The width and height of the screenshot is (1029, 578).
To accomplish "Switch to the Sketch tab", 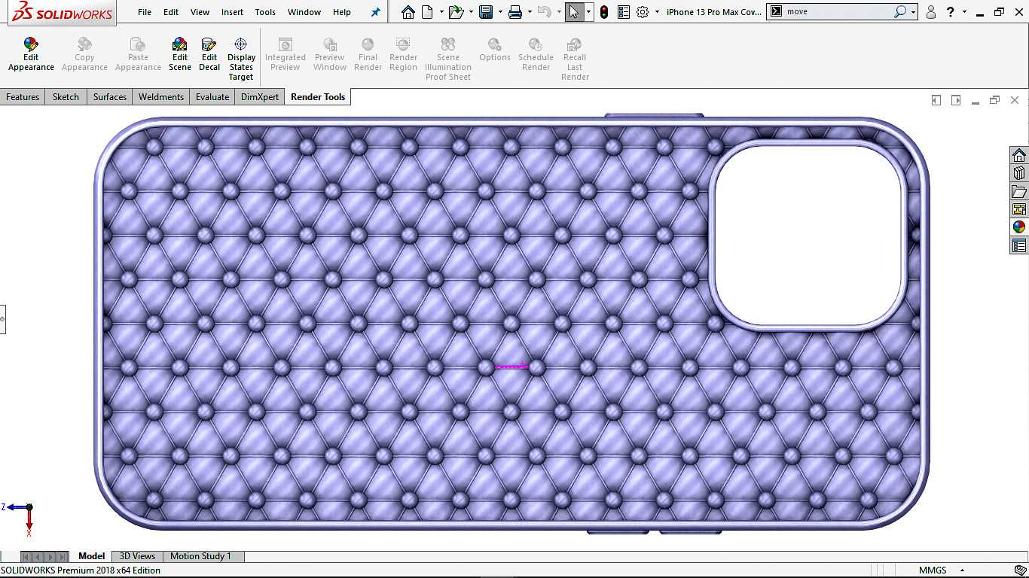I will 66,97.
